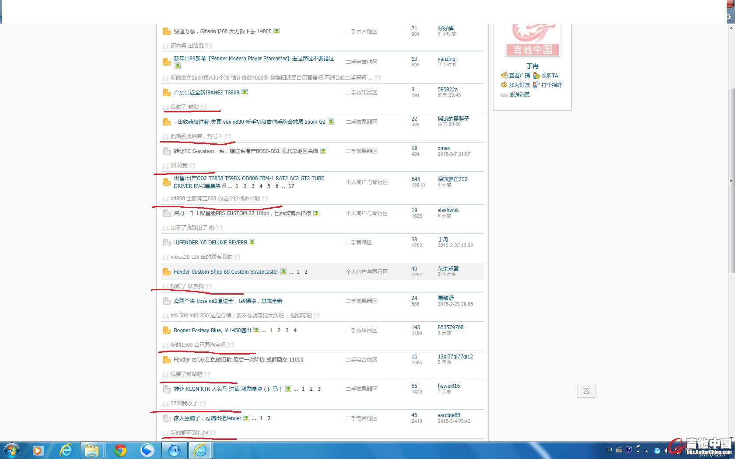735x459 pixels.
Task: Click folder icon beside Bogner Ecstasy Blue thread
Action: (x=167, y=330)
